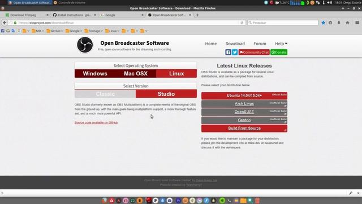Open the Forum navigation item
Image resolution: width=362 pixels, height=204 pixels.
(260, 44)
